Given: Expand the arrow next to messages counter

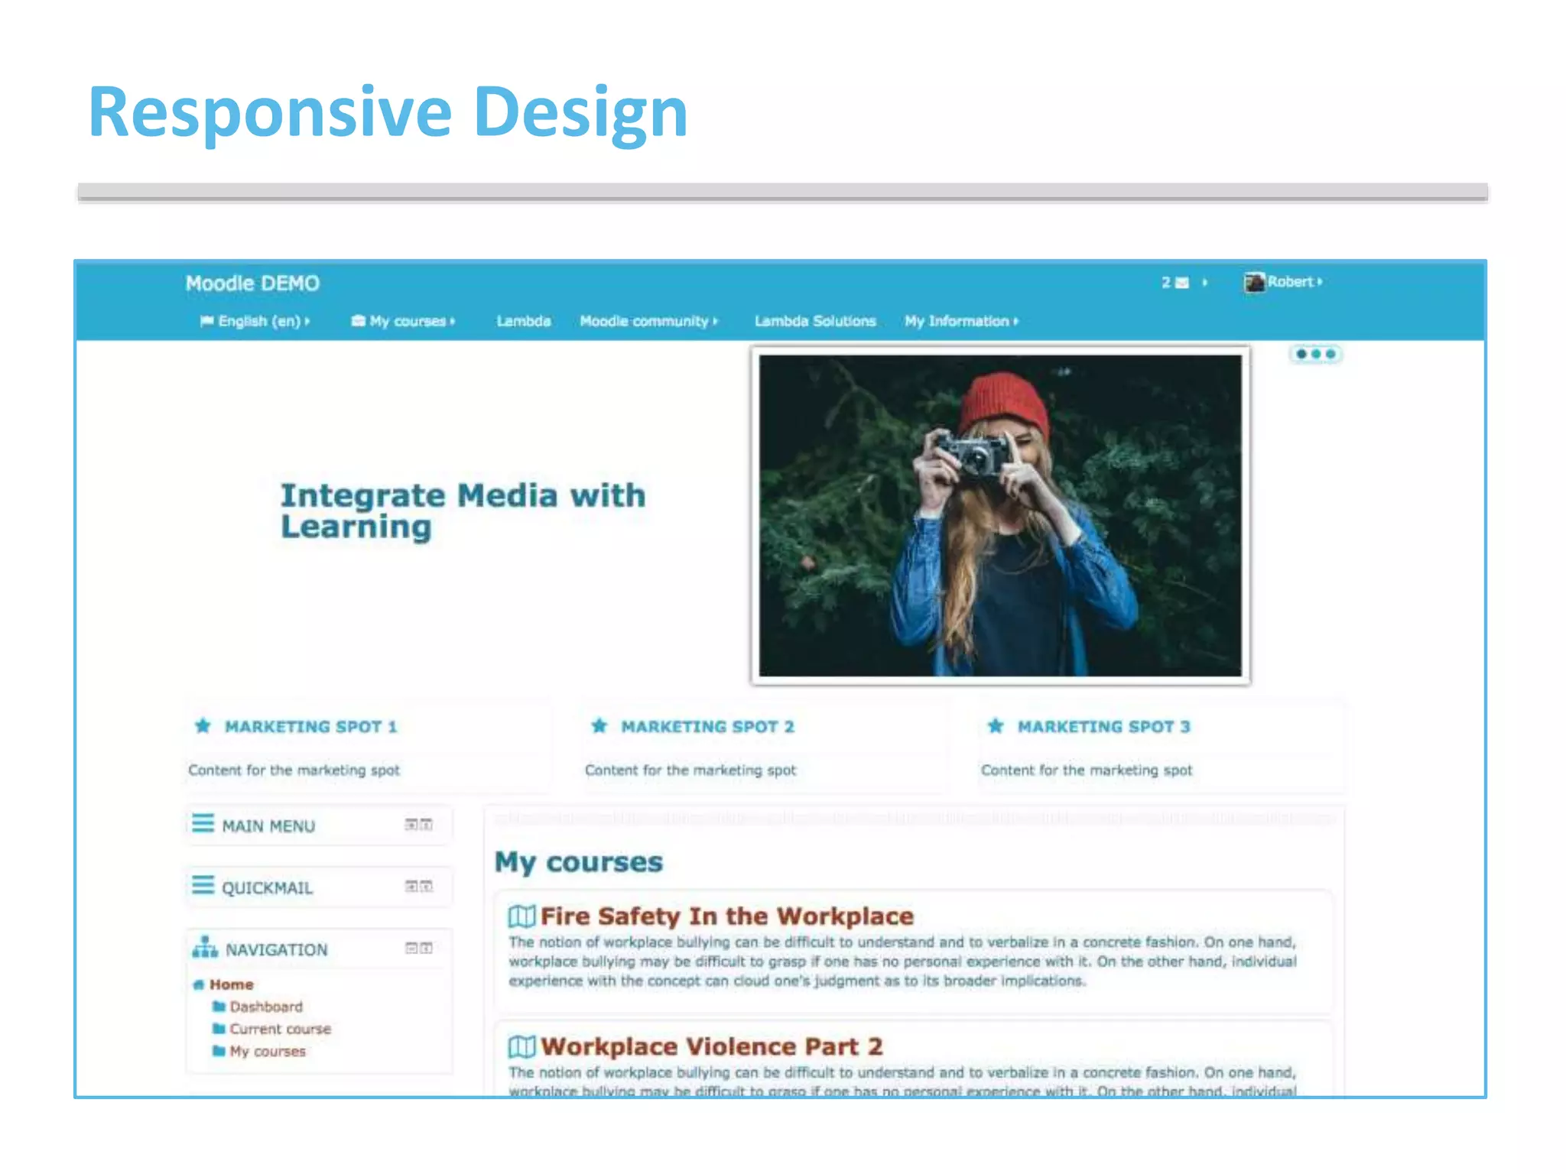Looking at the screenshot, I should [1205, 283].
